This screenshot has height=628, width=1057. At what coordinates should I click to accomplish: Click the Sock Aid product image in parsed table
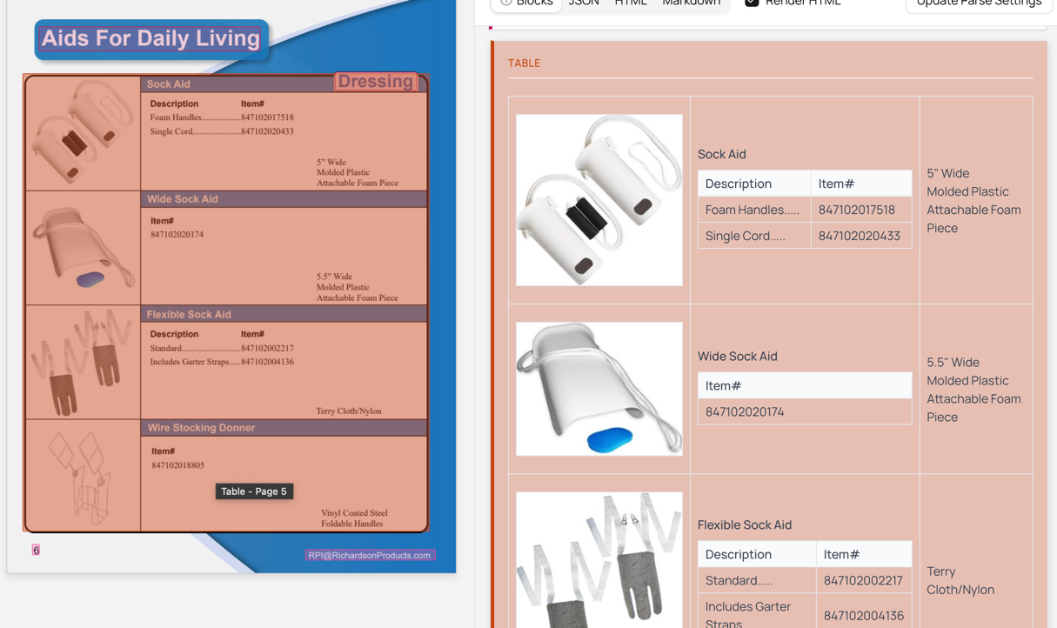click(x=599, y=200)
